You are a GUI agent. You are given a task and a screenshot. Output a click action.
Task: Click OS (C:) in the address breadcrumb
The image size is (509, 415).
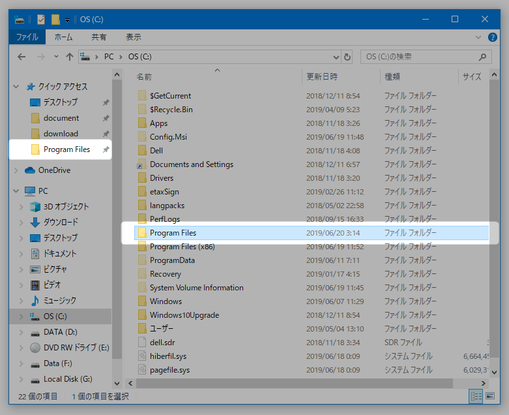[x=140, y=57]
